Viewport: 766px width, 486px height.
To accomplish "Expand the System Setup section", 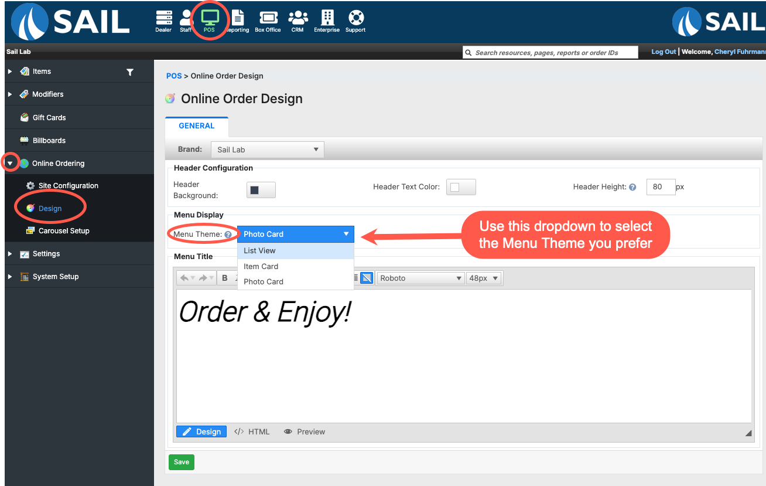I will pyautogui.click(x=10, y=277).
